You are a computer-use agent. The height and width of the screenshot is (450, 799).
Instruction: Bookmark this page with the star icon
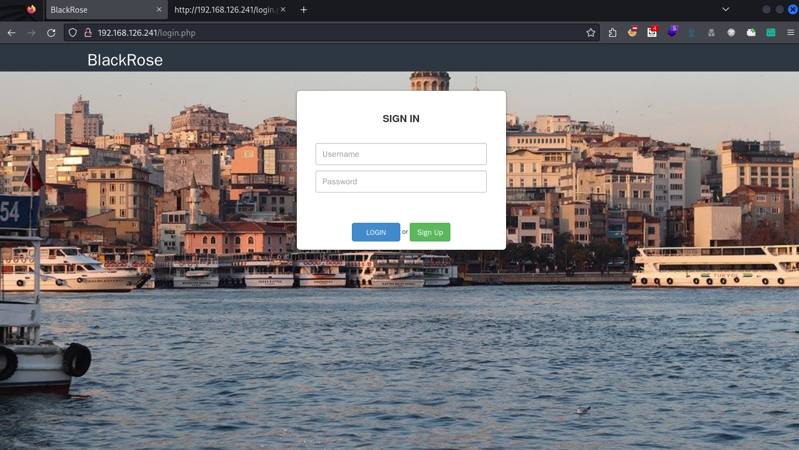(591, 32)
